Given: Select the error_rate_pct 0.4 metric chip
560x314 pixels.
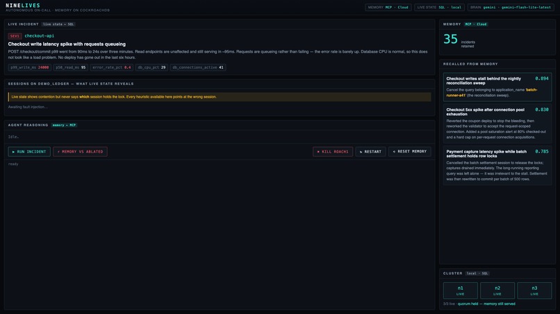Looking at the screenshot, I should [111, 67].
